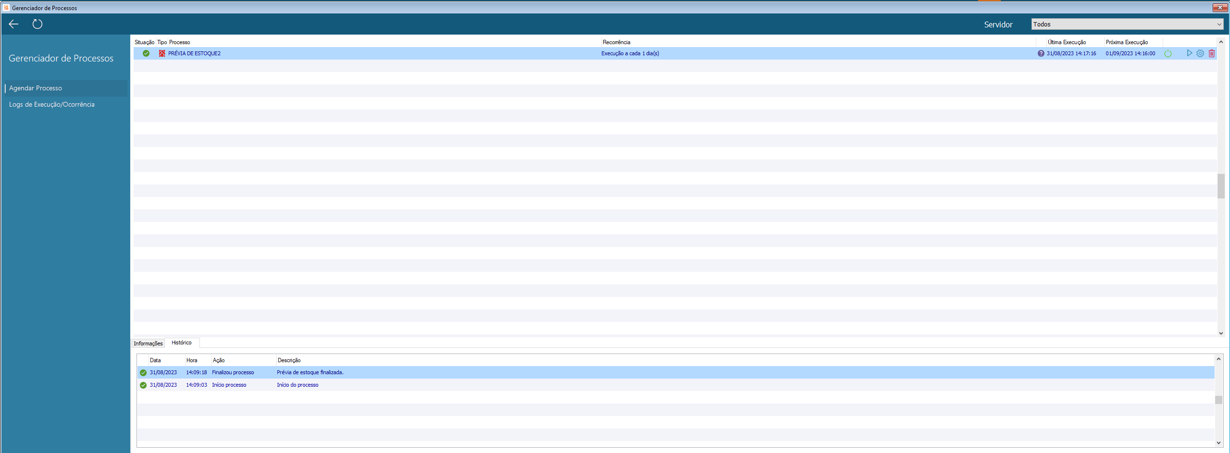1230x453 pixels.
Task: Click next execution value 01/09/2023 14:16:00
Action: click(x=1130, y=53)
